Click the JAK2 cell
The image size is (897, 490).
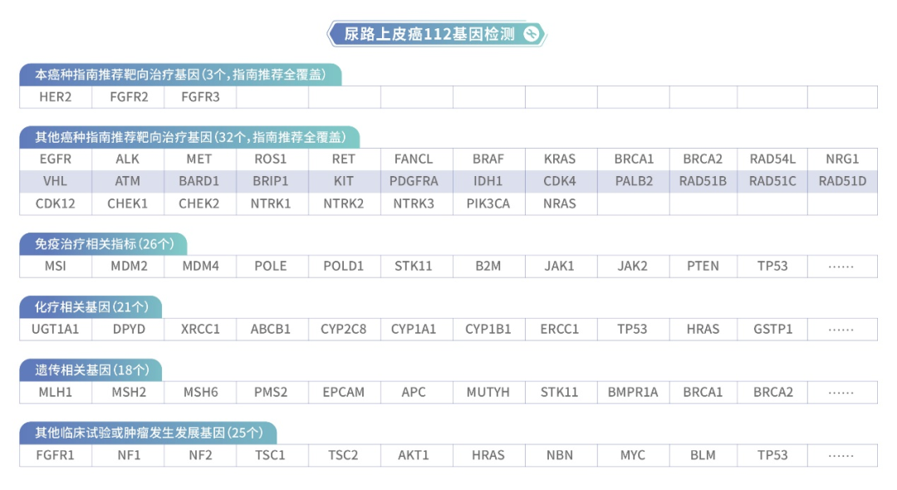pos(633,267)
